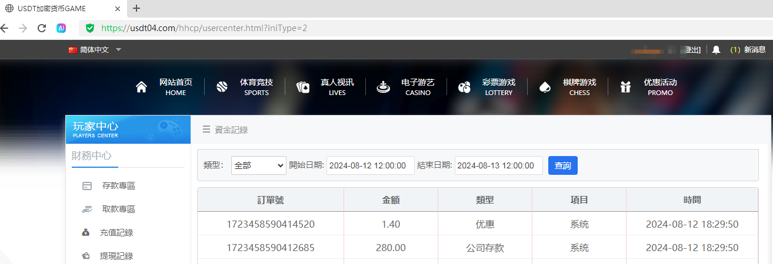773x264 pixels.
Task: Click the 時間 column header
Action: pos(692,200)
